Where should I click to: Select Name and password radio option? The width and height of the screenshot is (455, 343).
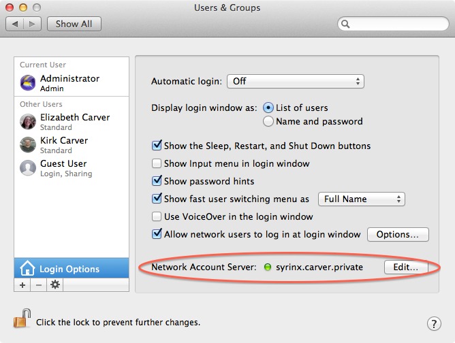[268, 121]
